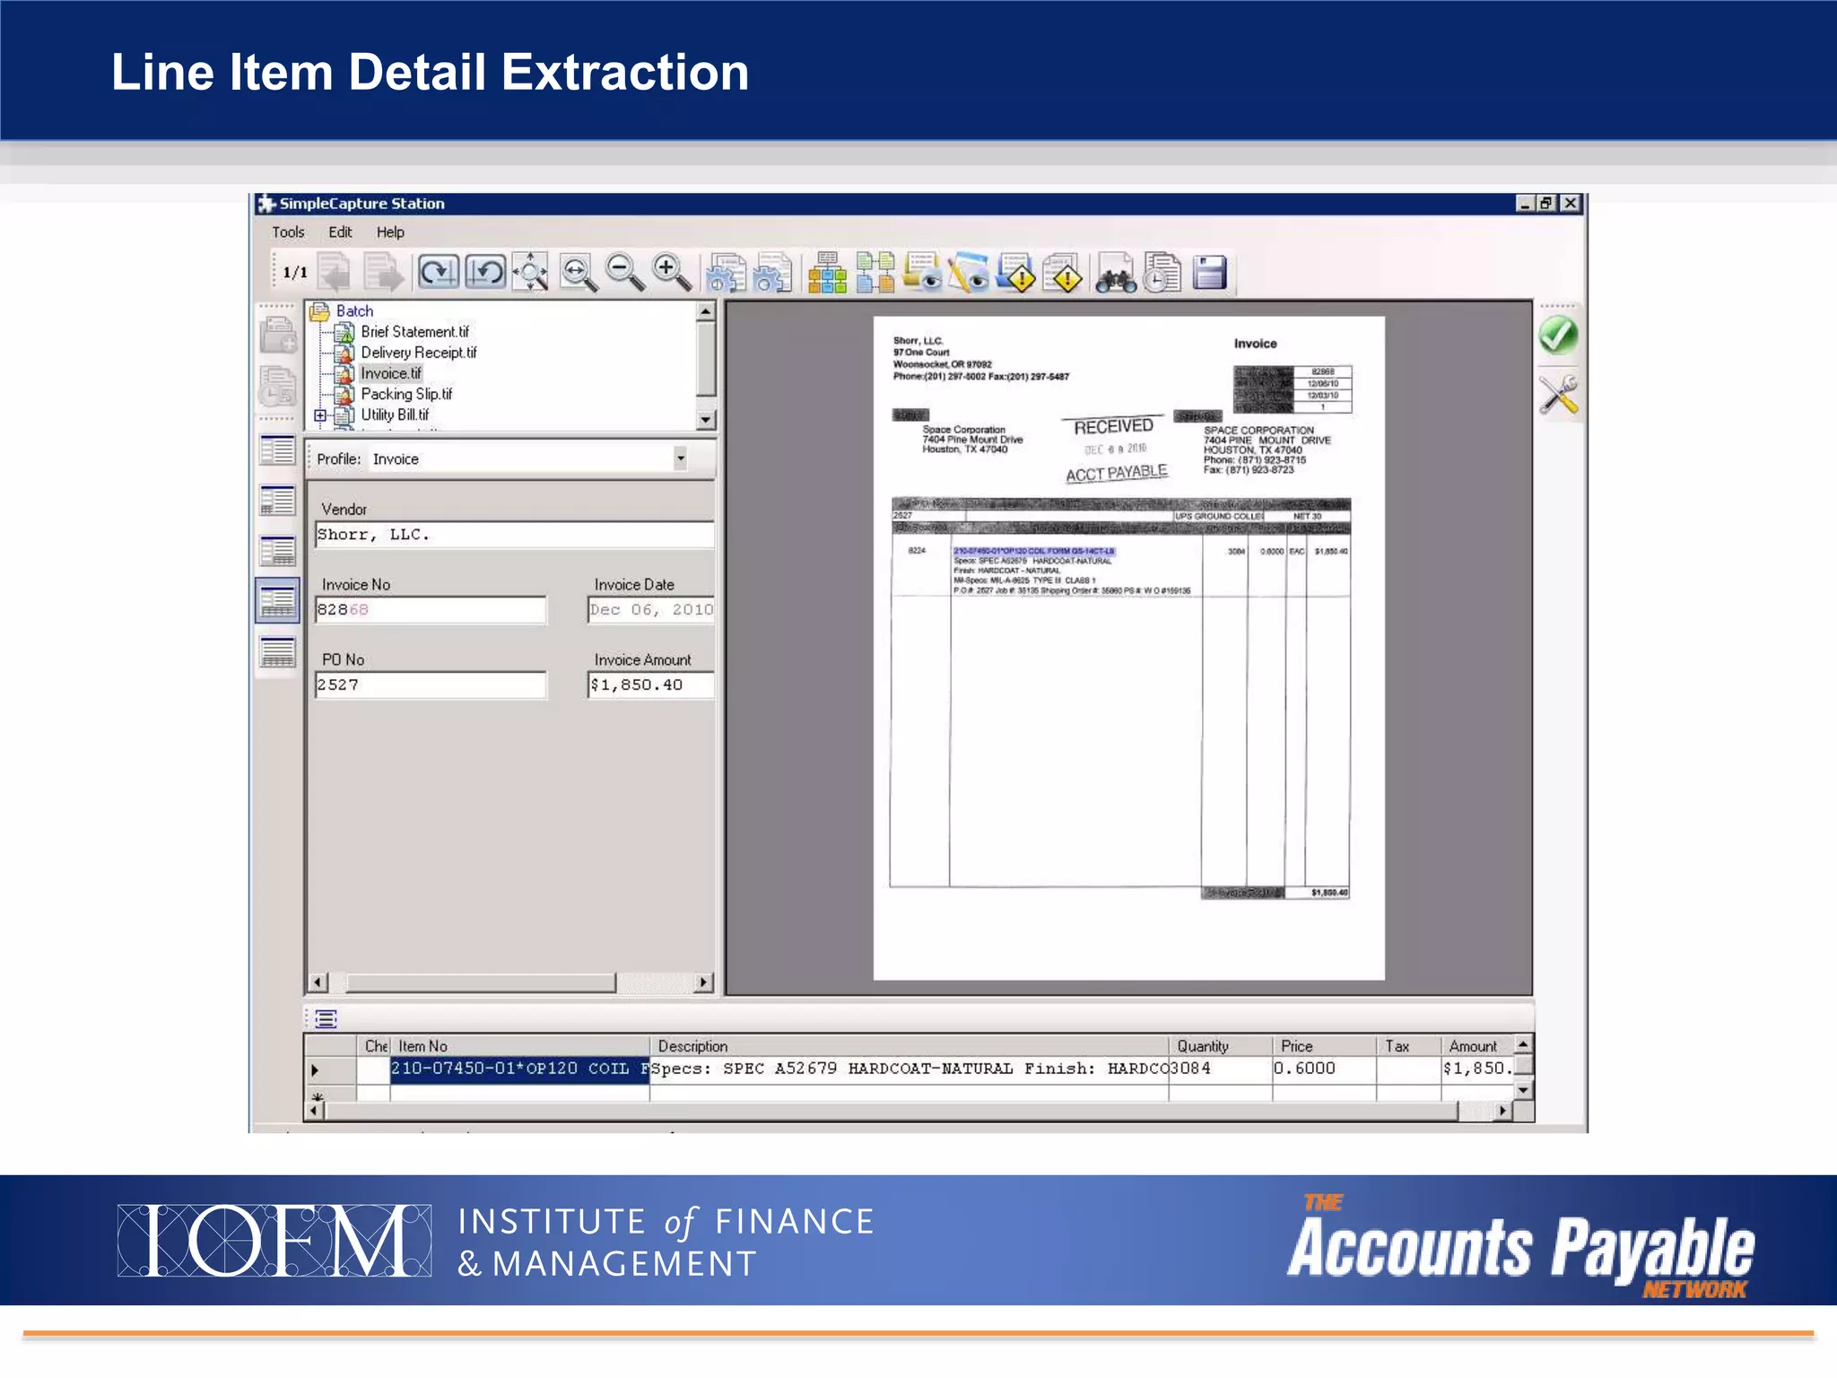Click the batch tree scroll down arrow
This screenshot has width=1837, height=1378.
(x=706, y=419)
